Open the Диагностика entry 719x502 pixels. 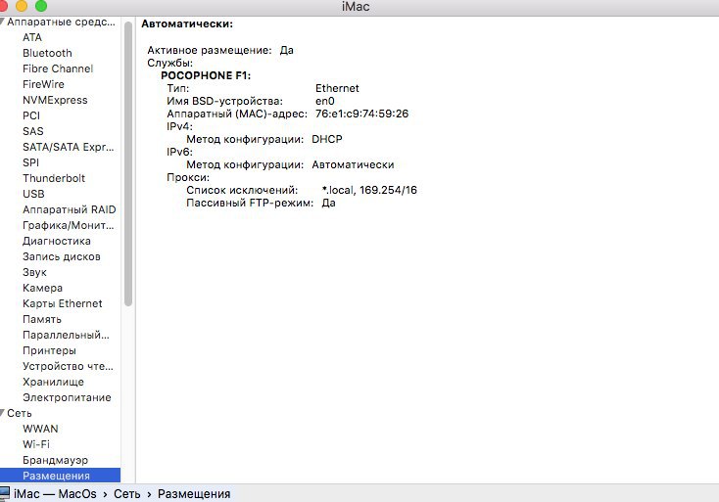coord(57,241)
